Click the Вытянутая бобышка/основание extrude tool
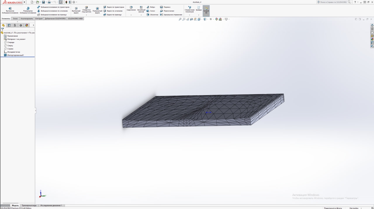This screenshot has height=209, width=374. pos(10,10)
